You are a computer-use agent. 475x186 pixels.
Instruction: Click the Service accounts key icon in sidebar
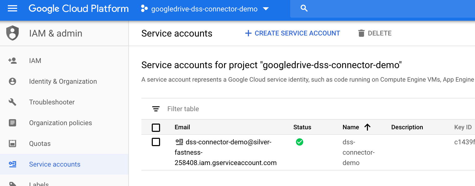click(12, 164)
